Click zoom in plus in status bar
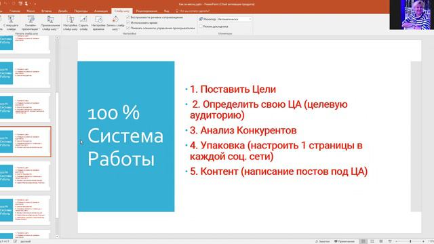 click(423, 241)
